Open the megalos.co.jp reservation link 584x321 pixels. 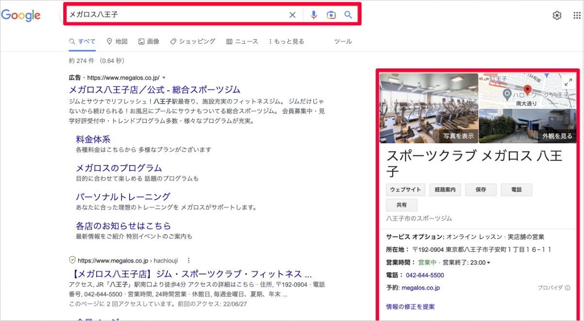point(421,288)
